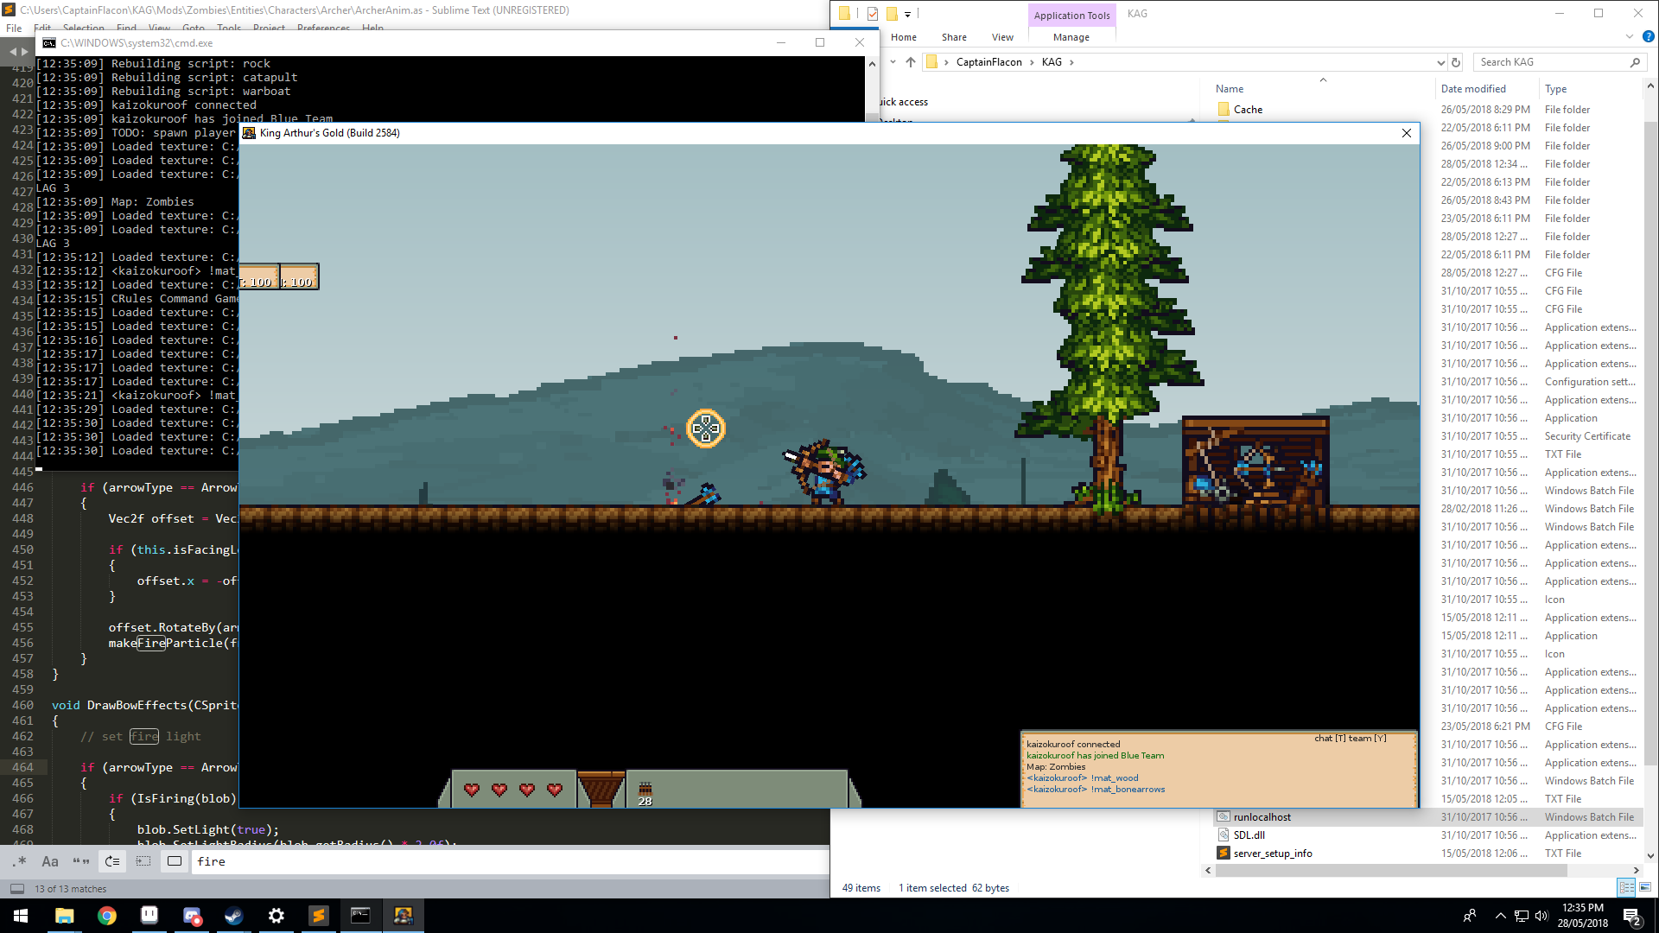Screen dimensions: 1659x933
Task: Select the server_setup_info text file
Action: pyautogui.click(x=1272, y=854)
